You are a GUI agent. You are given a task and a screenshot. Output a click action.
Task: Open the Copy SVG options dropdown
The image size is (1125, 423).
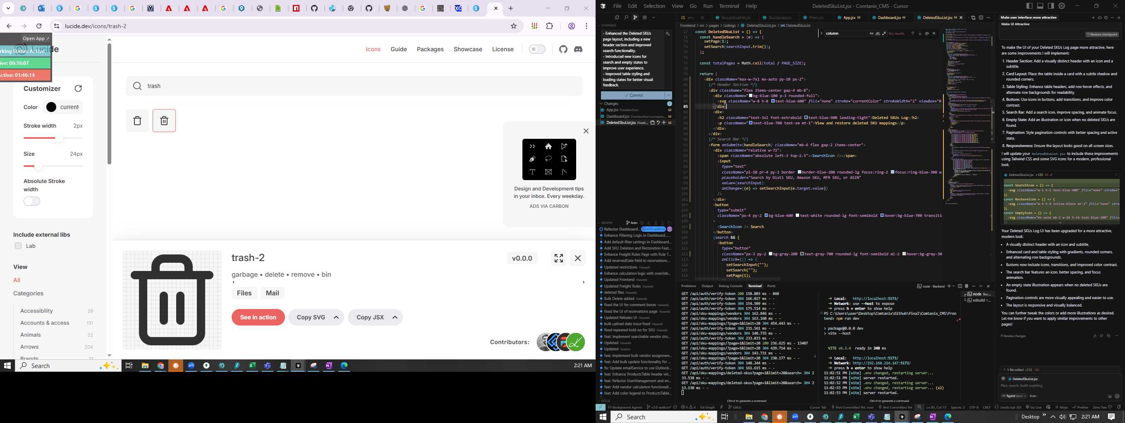click(x=336, y=318)
